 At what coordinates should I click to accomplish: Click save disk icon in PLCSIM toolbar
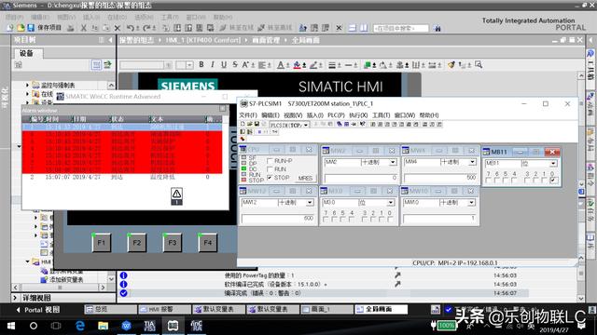pyautogui.click(x=257, y=124)
